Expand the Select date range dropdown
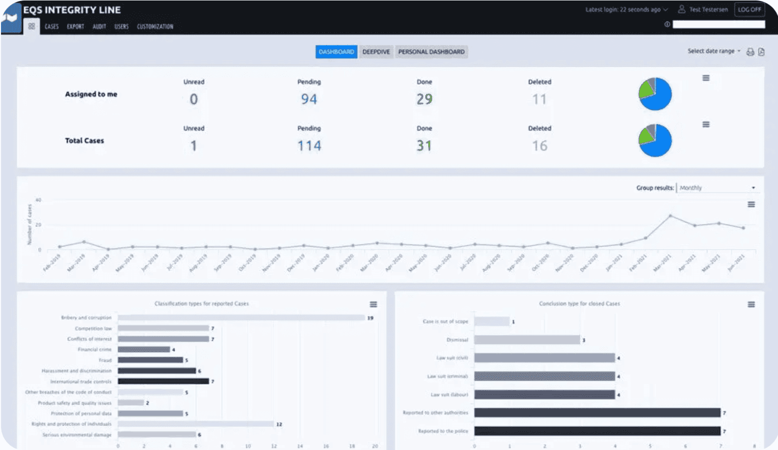778x450 pixels. coord(714,51)
